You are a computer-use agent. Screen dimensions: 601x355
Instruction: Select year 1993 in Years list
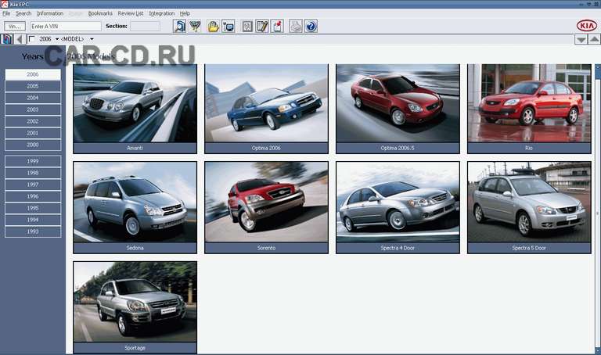click(x=33, y=231)
